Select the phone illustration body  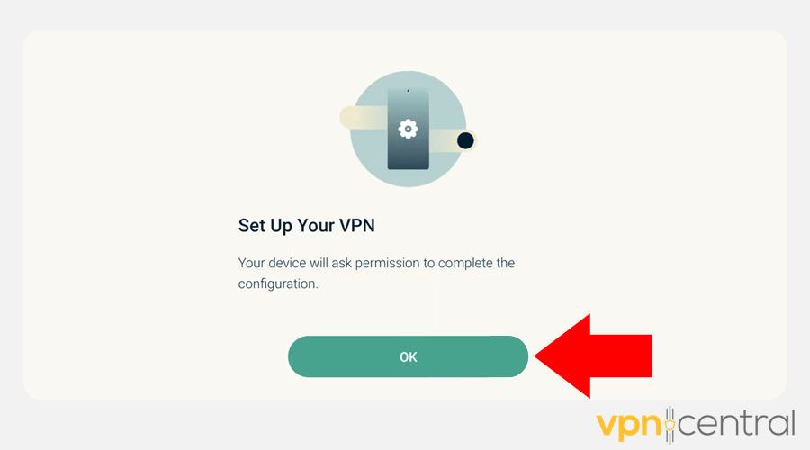[x=408, y=129]
